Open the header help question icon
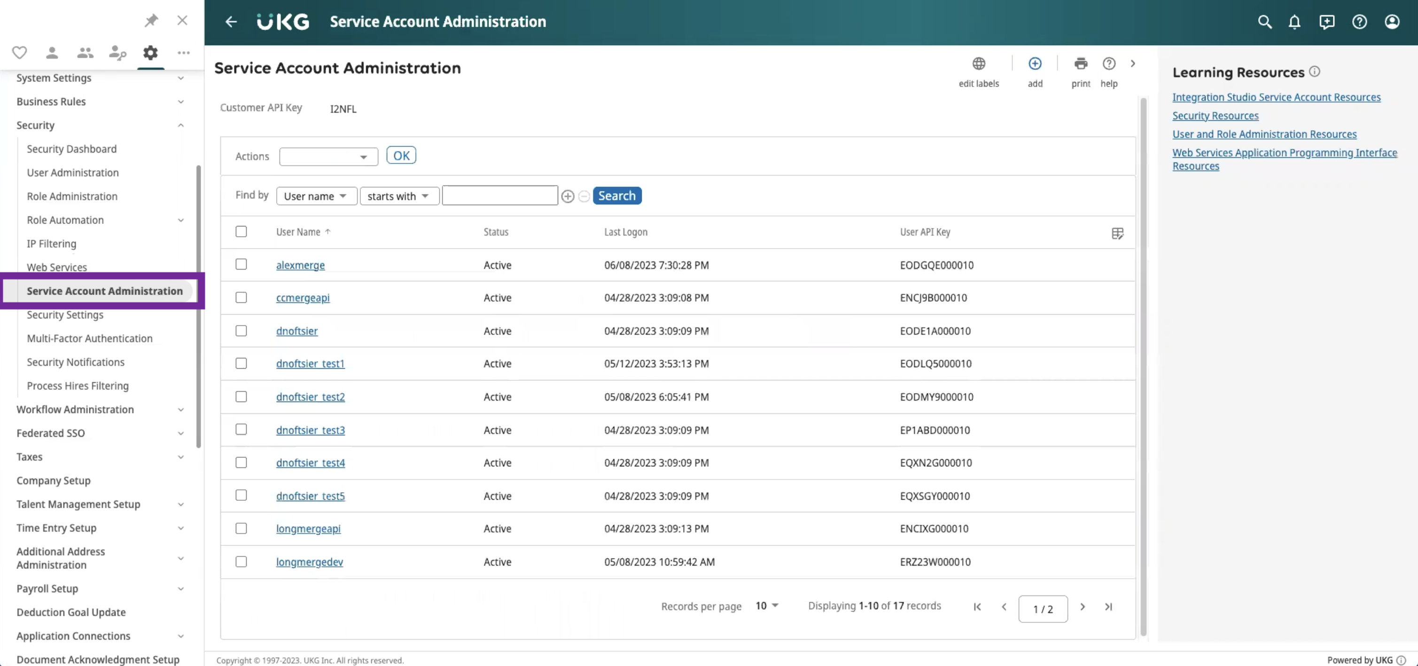Screen dimensions: 1418x666 [1359, 22]
